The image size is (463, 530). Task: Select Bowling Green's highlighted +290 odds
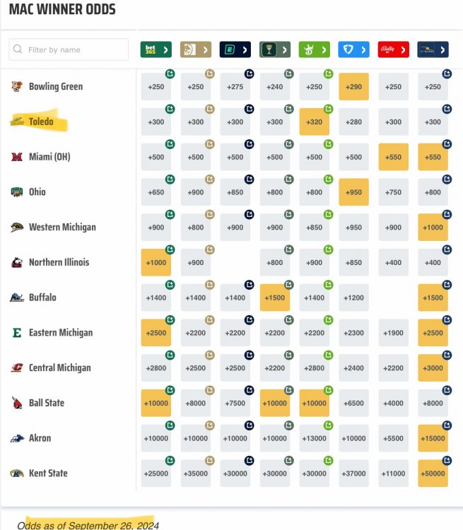pos(354,87)
